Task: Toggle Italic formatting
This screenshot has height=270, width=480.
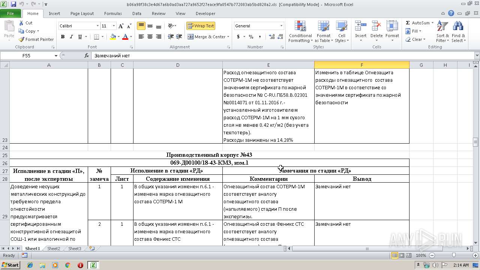Action: coord(71,37)
